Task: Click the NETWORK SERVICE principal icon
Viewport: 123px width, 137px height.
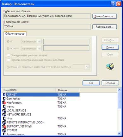Action: coord(4,114)
